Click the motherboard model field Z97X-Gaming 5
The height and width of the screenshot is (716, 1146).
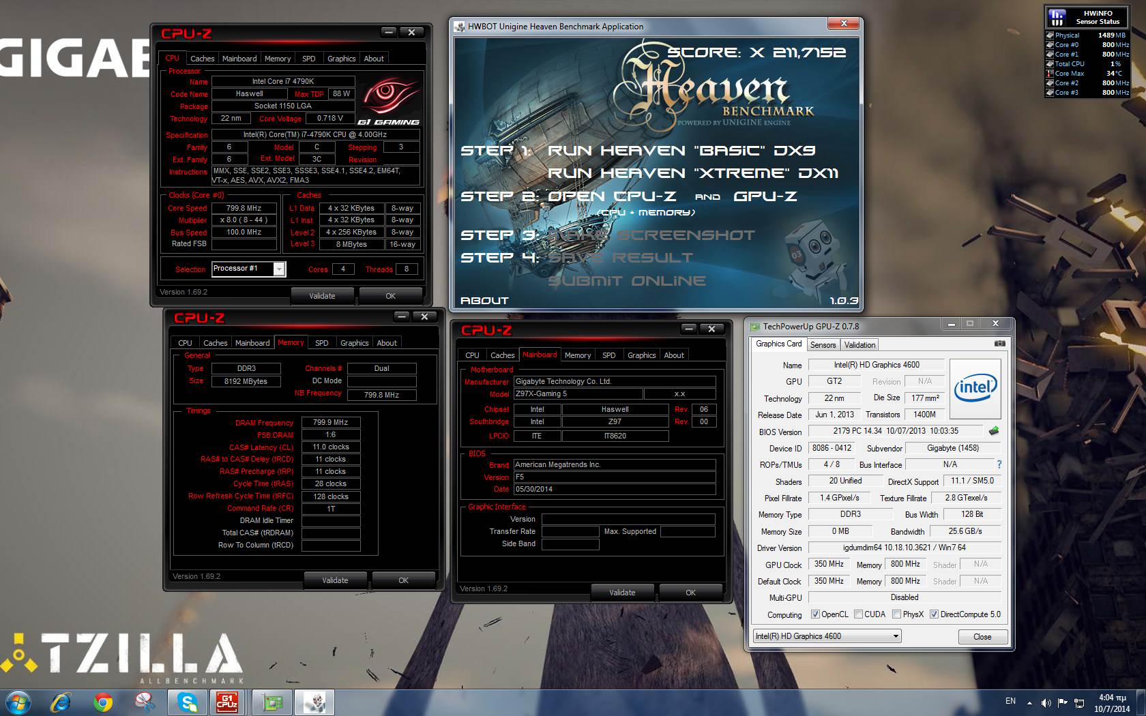(578, 394)
